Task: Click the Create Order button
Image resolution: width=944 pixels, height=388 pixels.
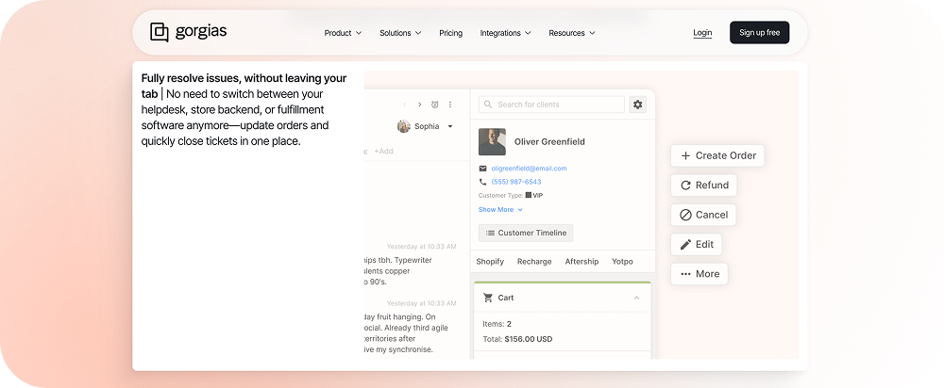Action: tap(717, 155)
